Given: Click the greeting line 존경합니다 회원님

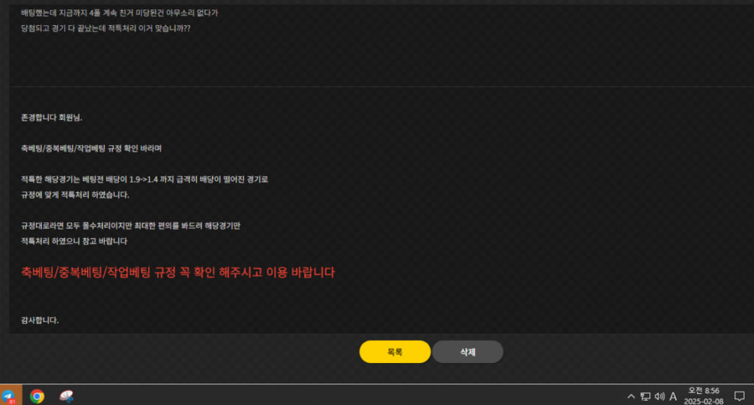Looking at the screenshot, I should [52, 117].
